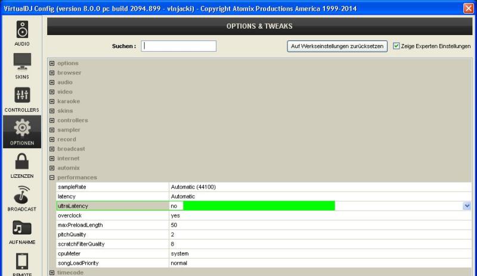Select the Optionen gear icon
Image resolution: width=477 pixels, height=276 pixels.
[22, 128]
